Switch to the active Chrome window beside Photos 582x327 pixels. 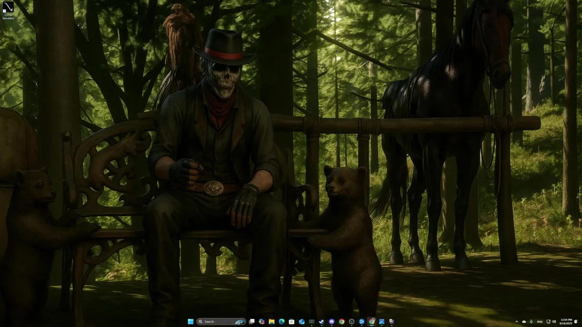pyautogui.click(x=371, y=322)
